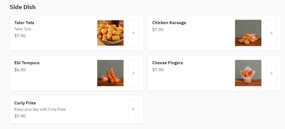Select the bold Tater Tots item title
This screenshot has height=129, width=285.
click(24, 23)
